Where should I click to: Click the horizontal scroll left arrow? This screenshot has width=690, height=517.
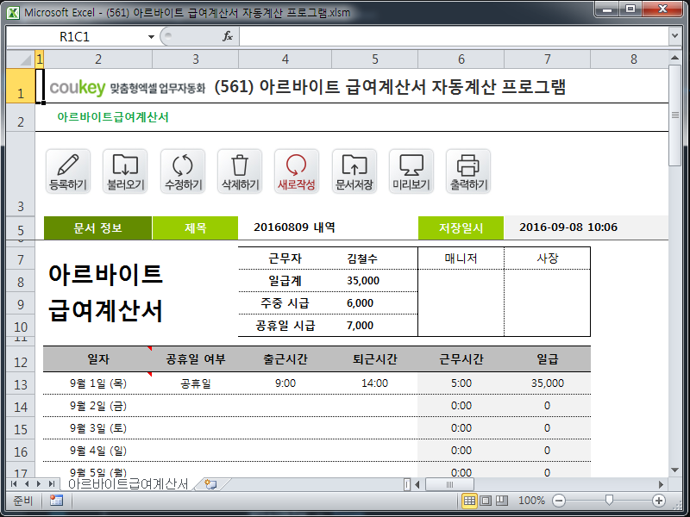pos(417,484)
